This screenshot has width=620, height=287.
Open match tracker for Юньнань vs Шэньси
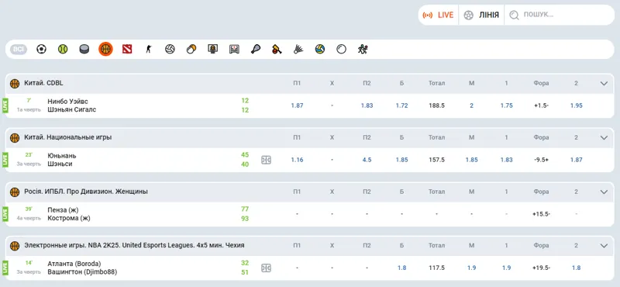click(x=266, y=160)
